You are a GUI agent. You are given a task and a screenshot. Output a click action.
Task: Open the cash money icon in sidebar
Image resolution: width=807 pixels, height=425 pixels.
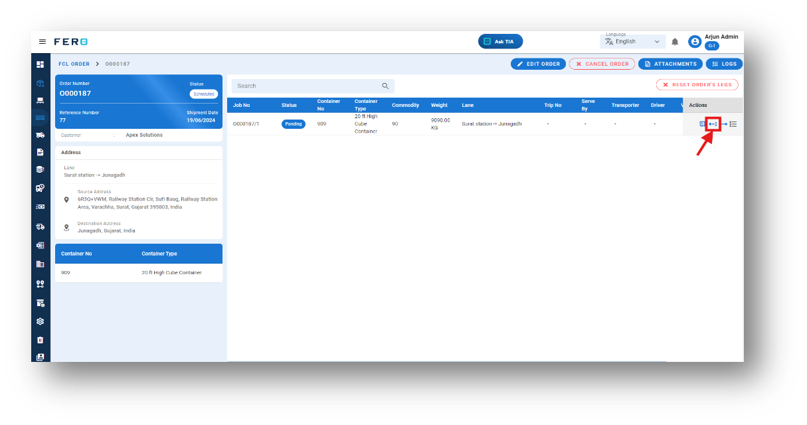click(41, 207)
